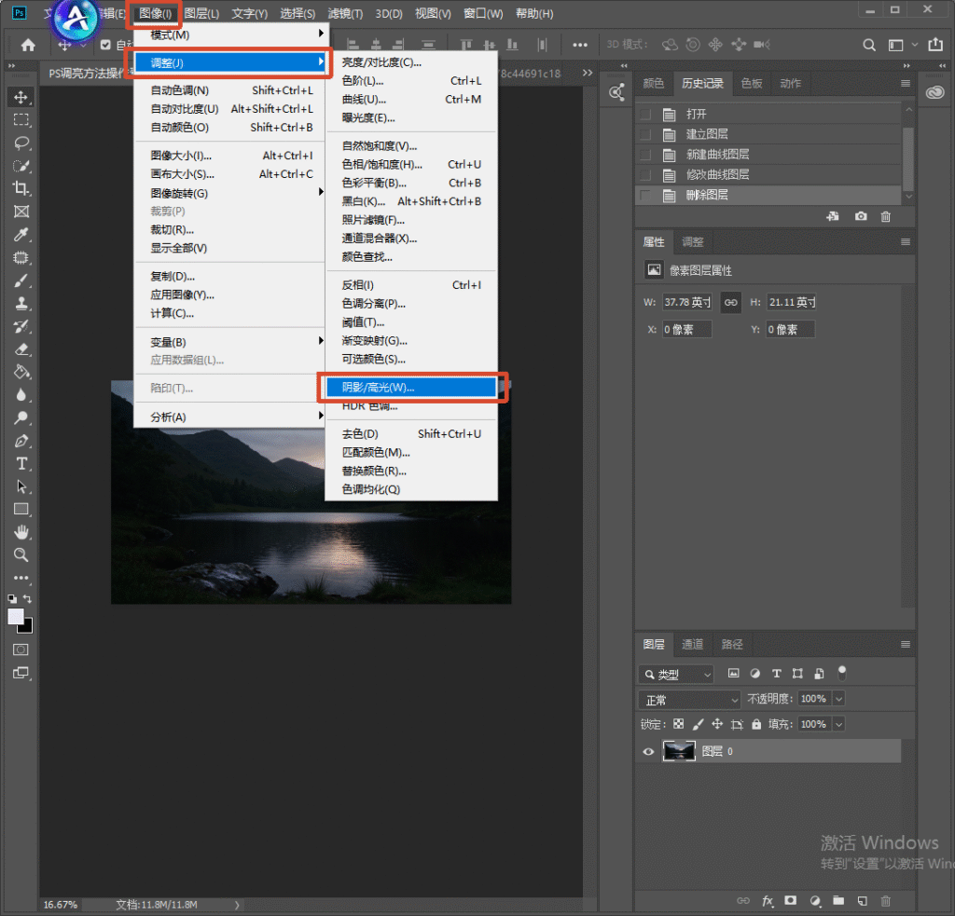Click the share/export icon at top right
Viewport: 955px width, 916px height.
point(935,45)
